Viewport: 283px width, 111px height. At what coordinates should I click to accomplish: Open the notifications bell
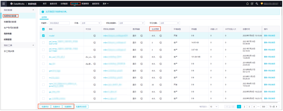point(247,4)
